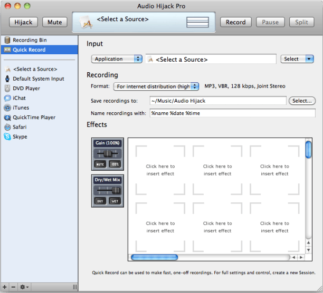
Task: Click the iChat bubble icon
Action: point(7,98)
